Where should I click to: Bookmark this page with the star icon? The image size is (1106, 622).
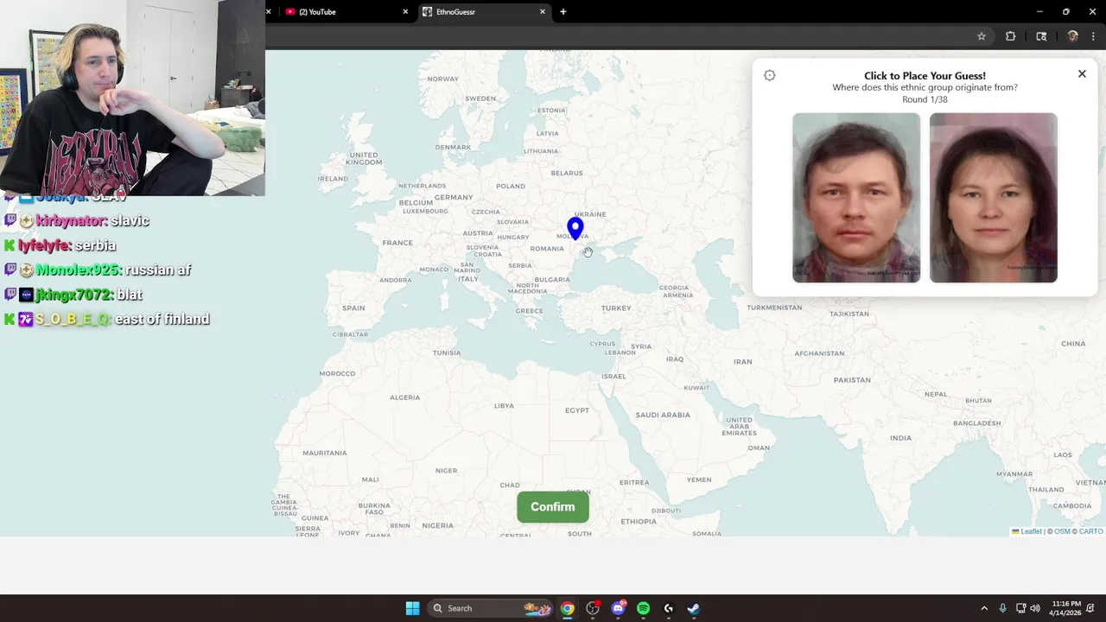coord(982,36)
